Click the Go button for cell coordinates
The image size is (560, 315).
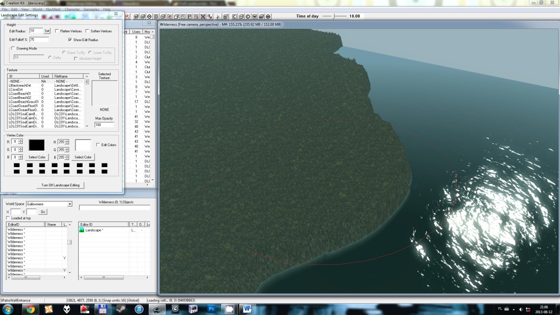pyautogui.click(x=43, y=212)
